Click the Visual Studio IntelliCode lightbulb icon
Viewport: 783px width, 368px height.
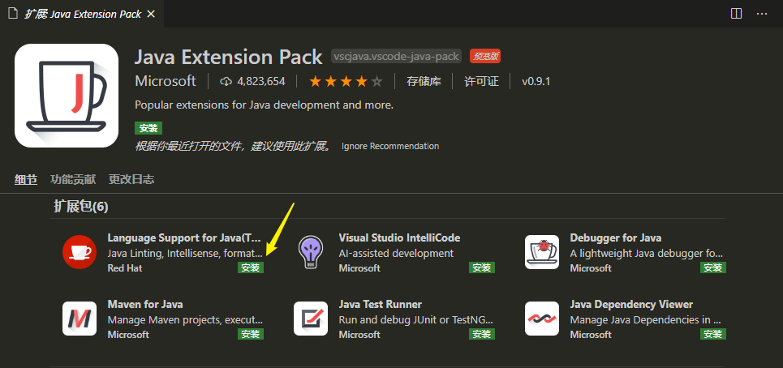pyautogui.click(x=311, y=252)
